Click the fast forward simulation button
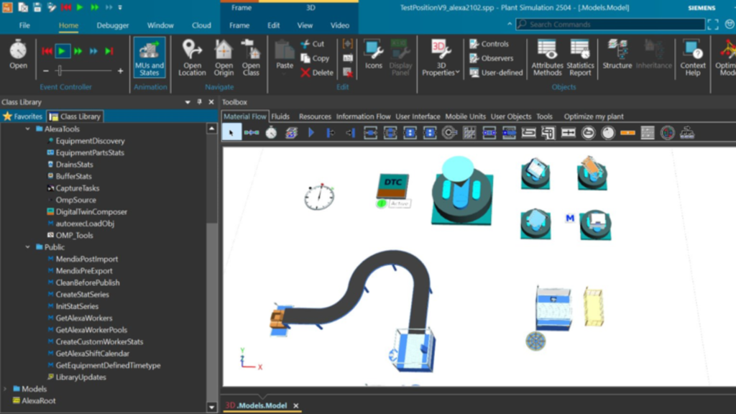The height and width of the screenshot is (414, 736). click(78, 51)
